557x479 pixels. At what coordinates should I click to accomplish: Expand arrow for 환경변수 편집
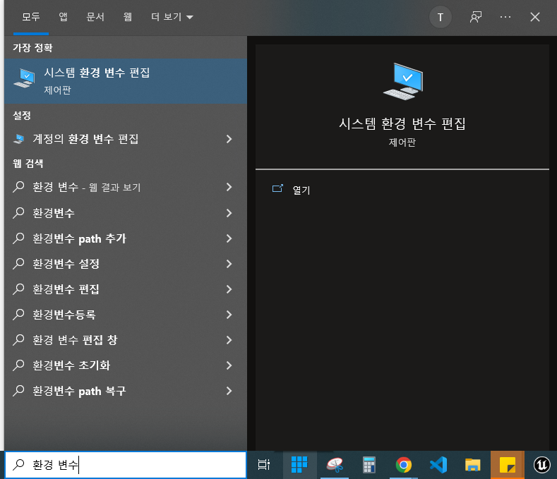point(229,289)
